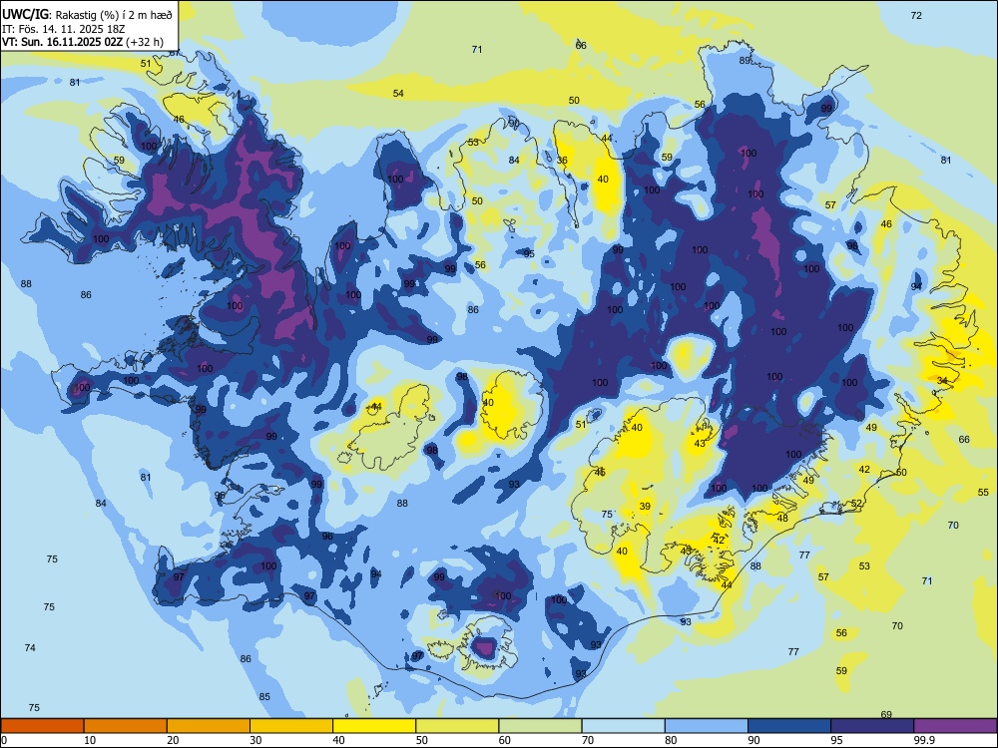Pick the navy 95–99.9 legend swatch

pyautogui.click(x=872, y=726)
